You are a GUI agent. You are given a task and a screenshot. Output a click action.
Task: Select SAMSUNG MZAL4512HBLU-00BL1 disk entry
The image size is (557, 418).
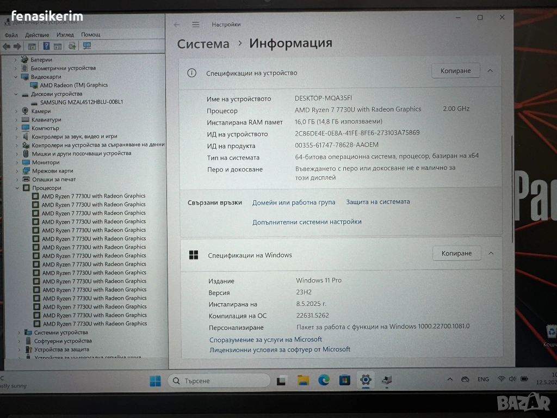tap(82, 102)
